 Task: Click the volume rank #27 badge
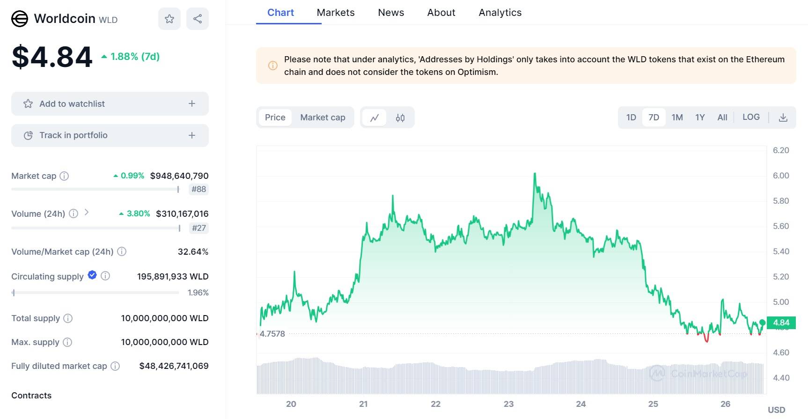(199, 228)
